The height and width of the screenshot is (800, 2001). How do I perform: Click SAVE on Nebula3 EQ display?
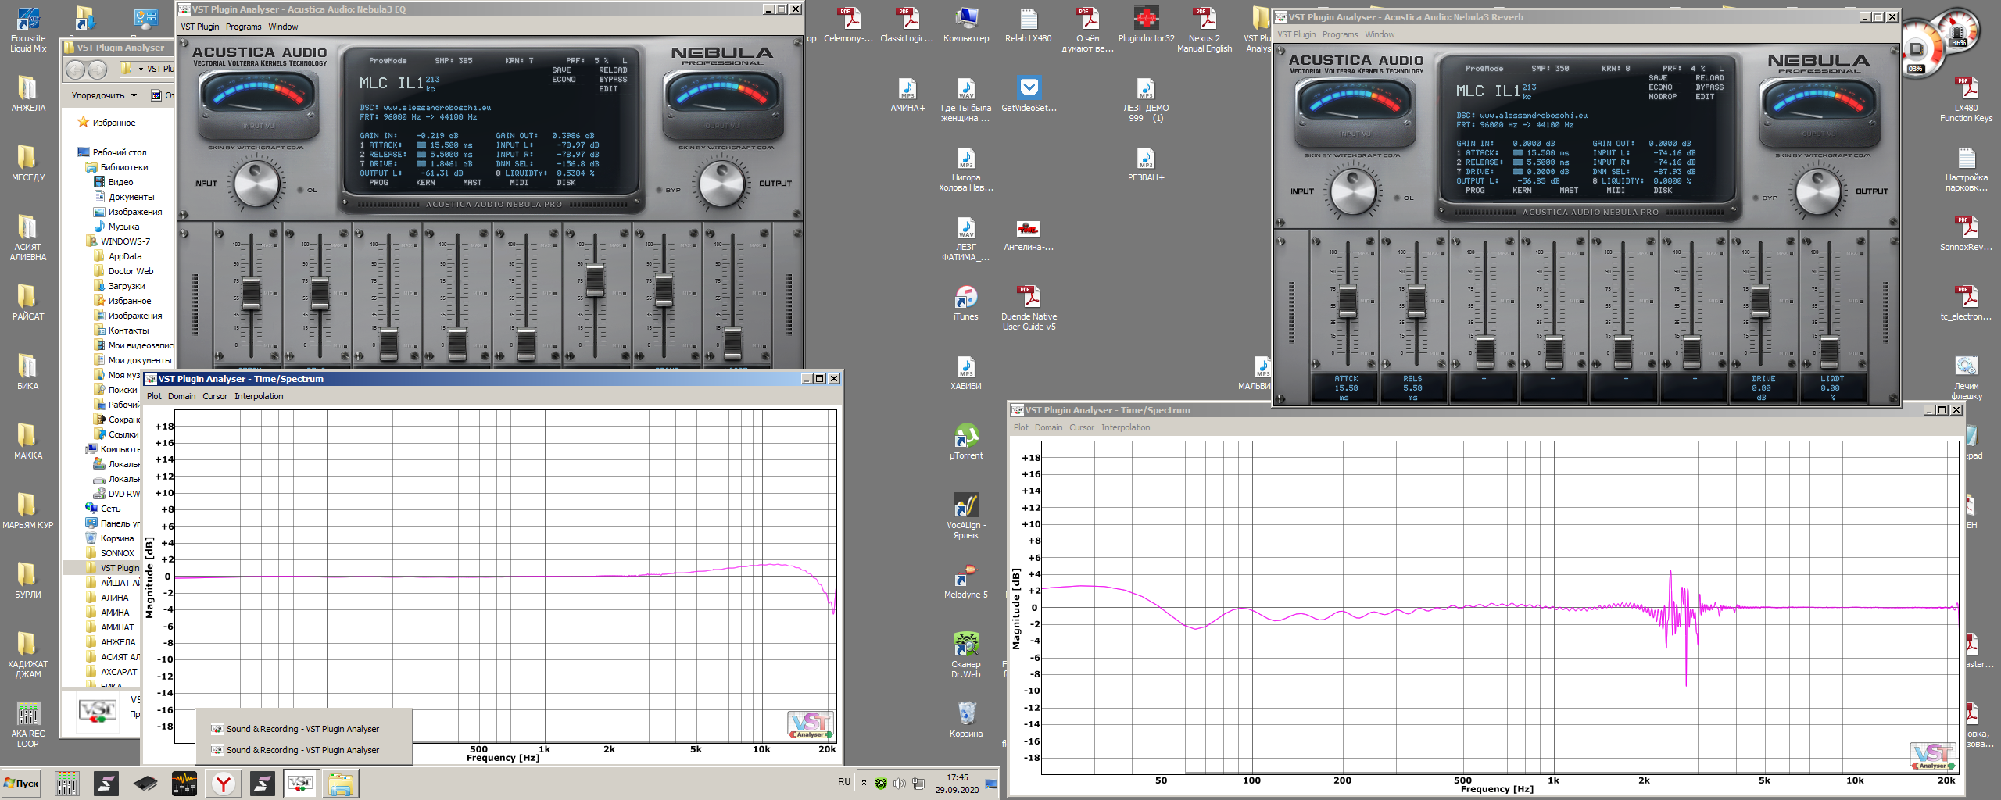pyautogui.click(x=561, y=70)
